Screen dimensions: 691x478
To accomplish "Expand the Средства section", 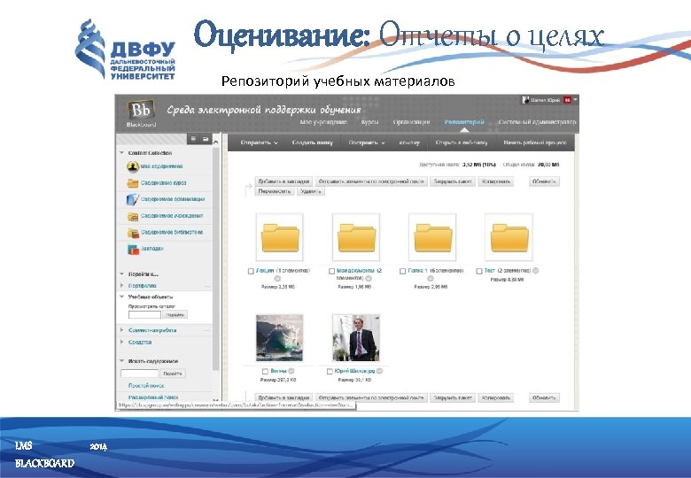I will tap(121, 342).
